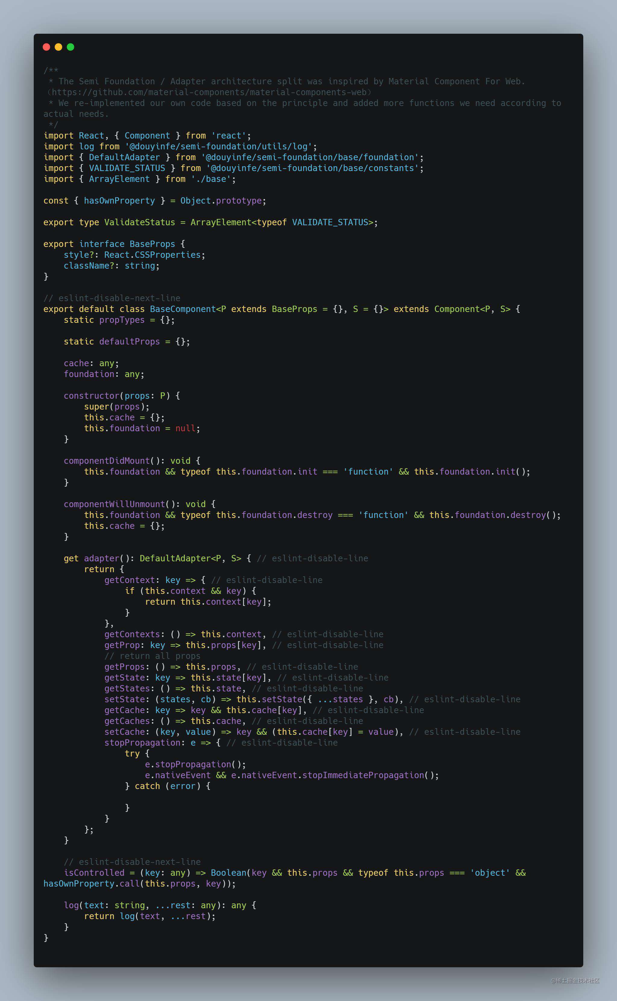617x1001 pixels.
Task: Click the isControlled property name
Action: point(94,873)
